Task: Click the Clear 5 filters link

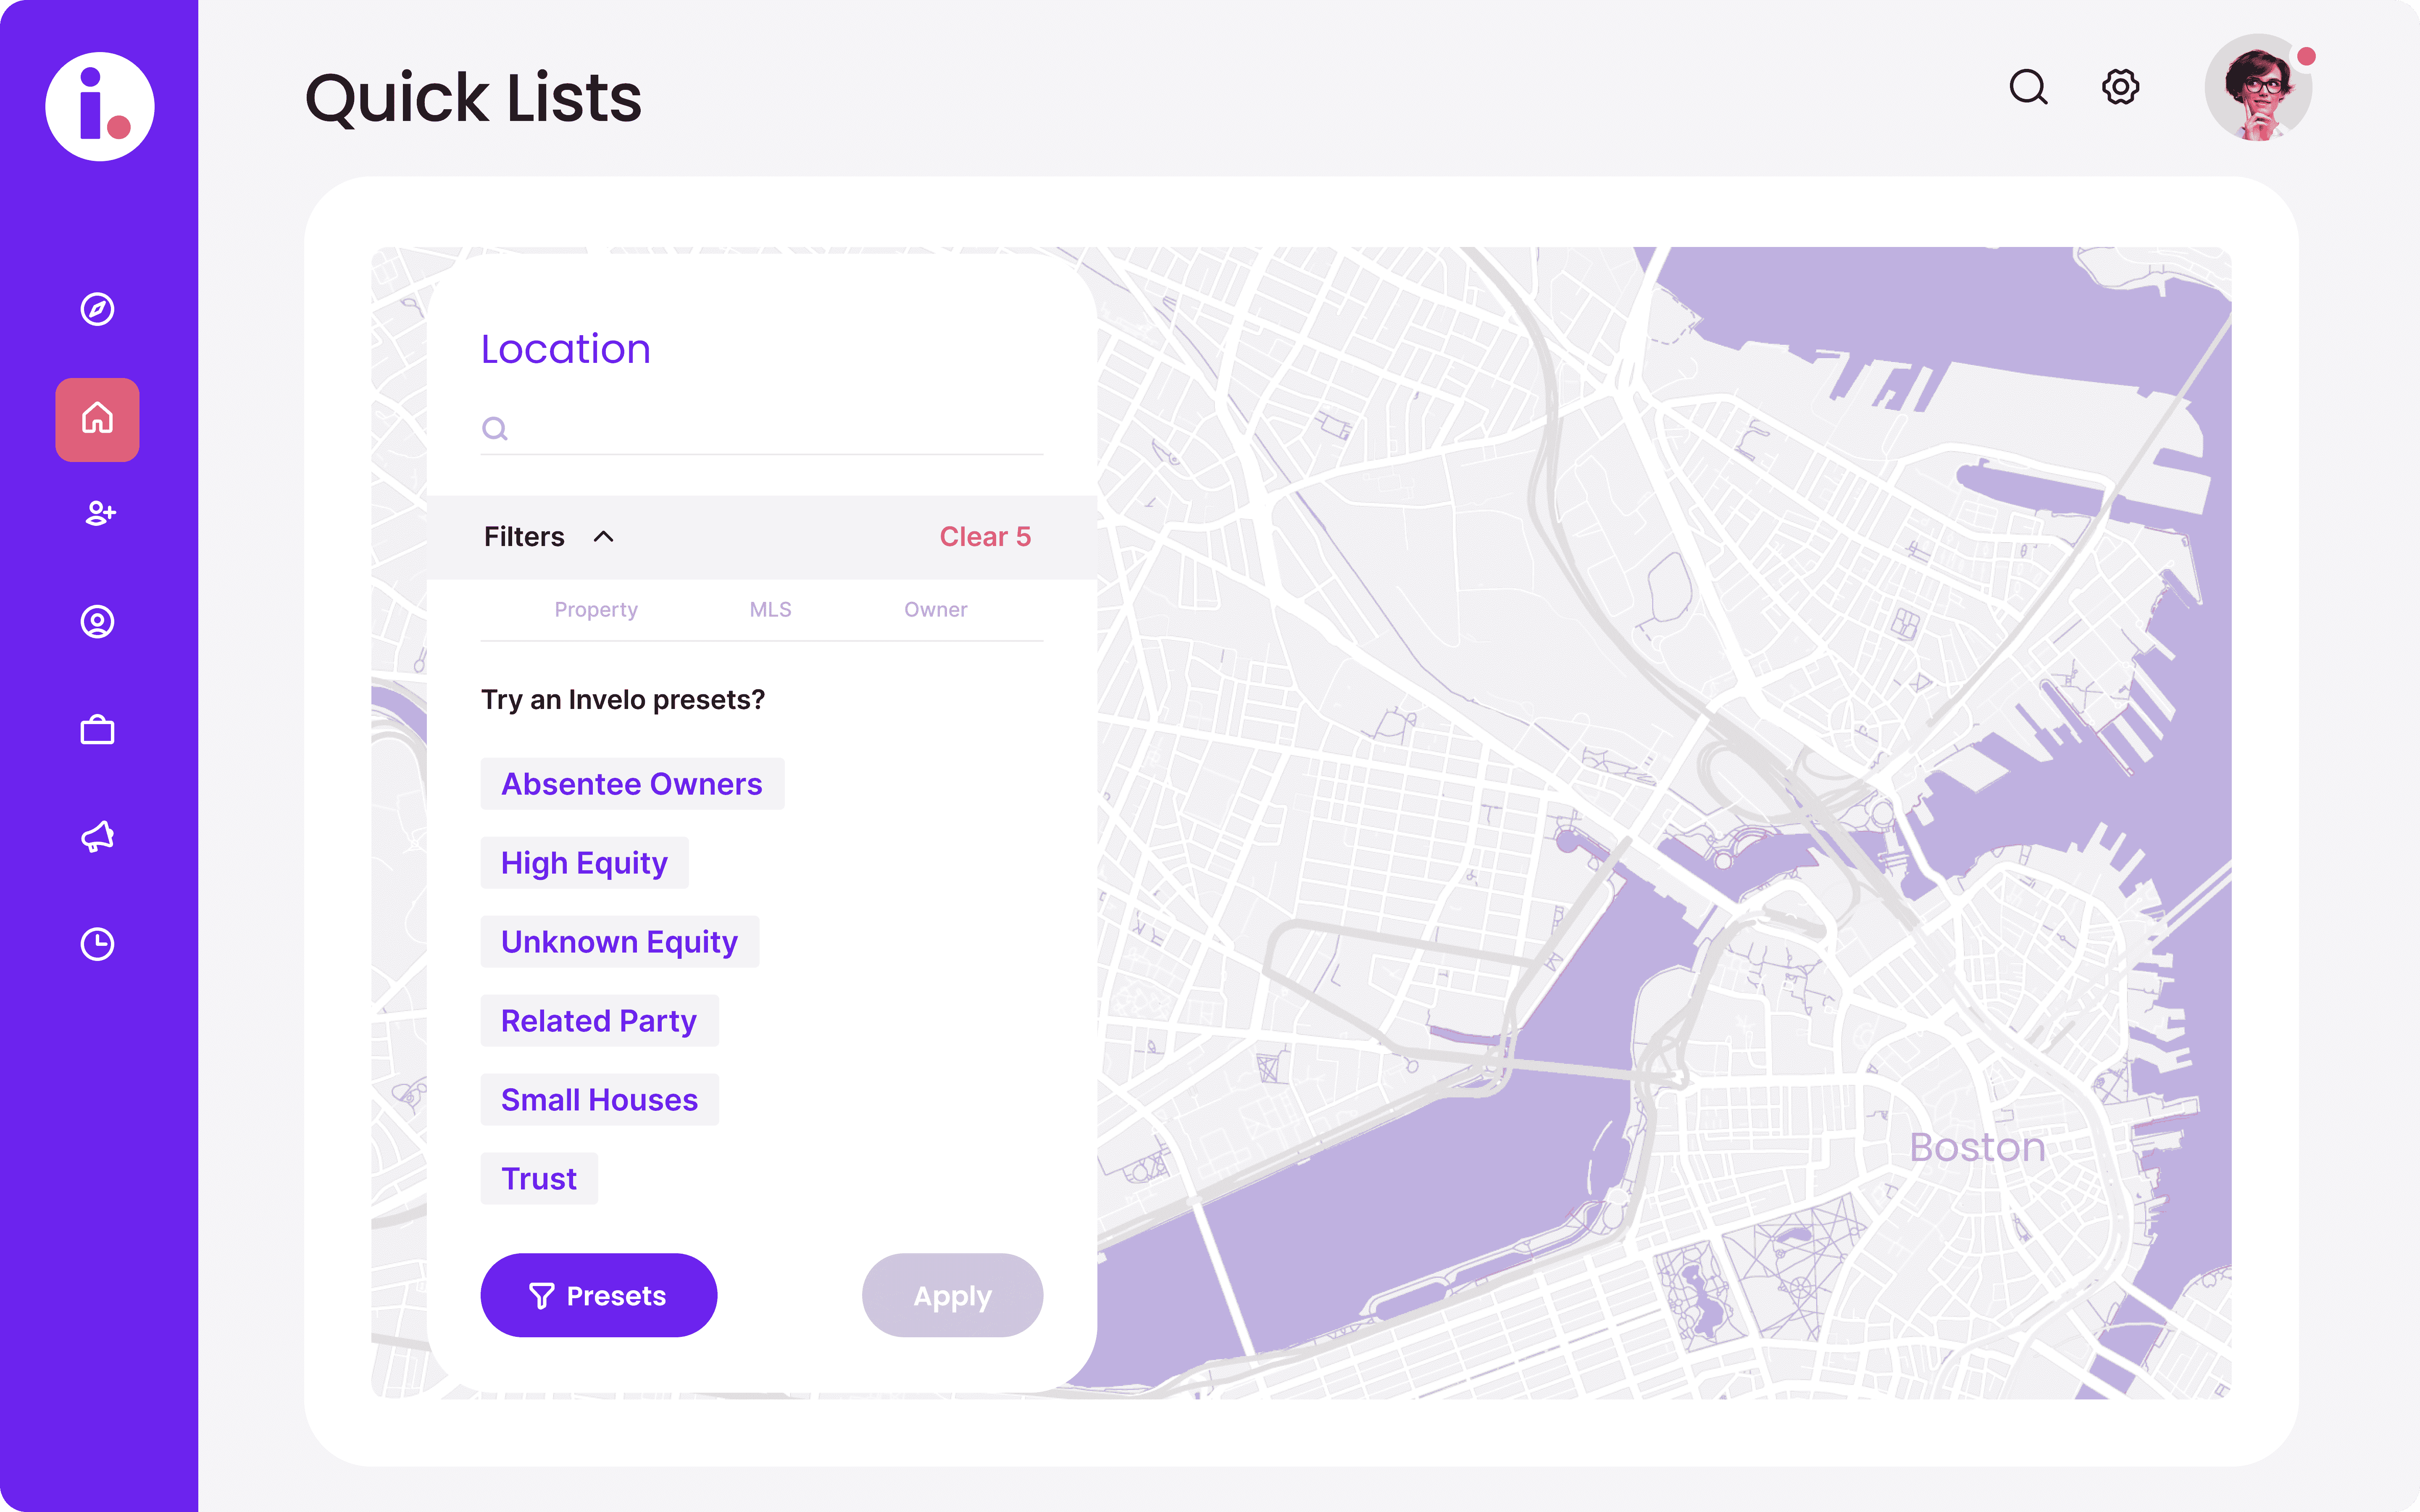Action: 985,537
